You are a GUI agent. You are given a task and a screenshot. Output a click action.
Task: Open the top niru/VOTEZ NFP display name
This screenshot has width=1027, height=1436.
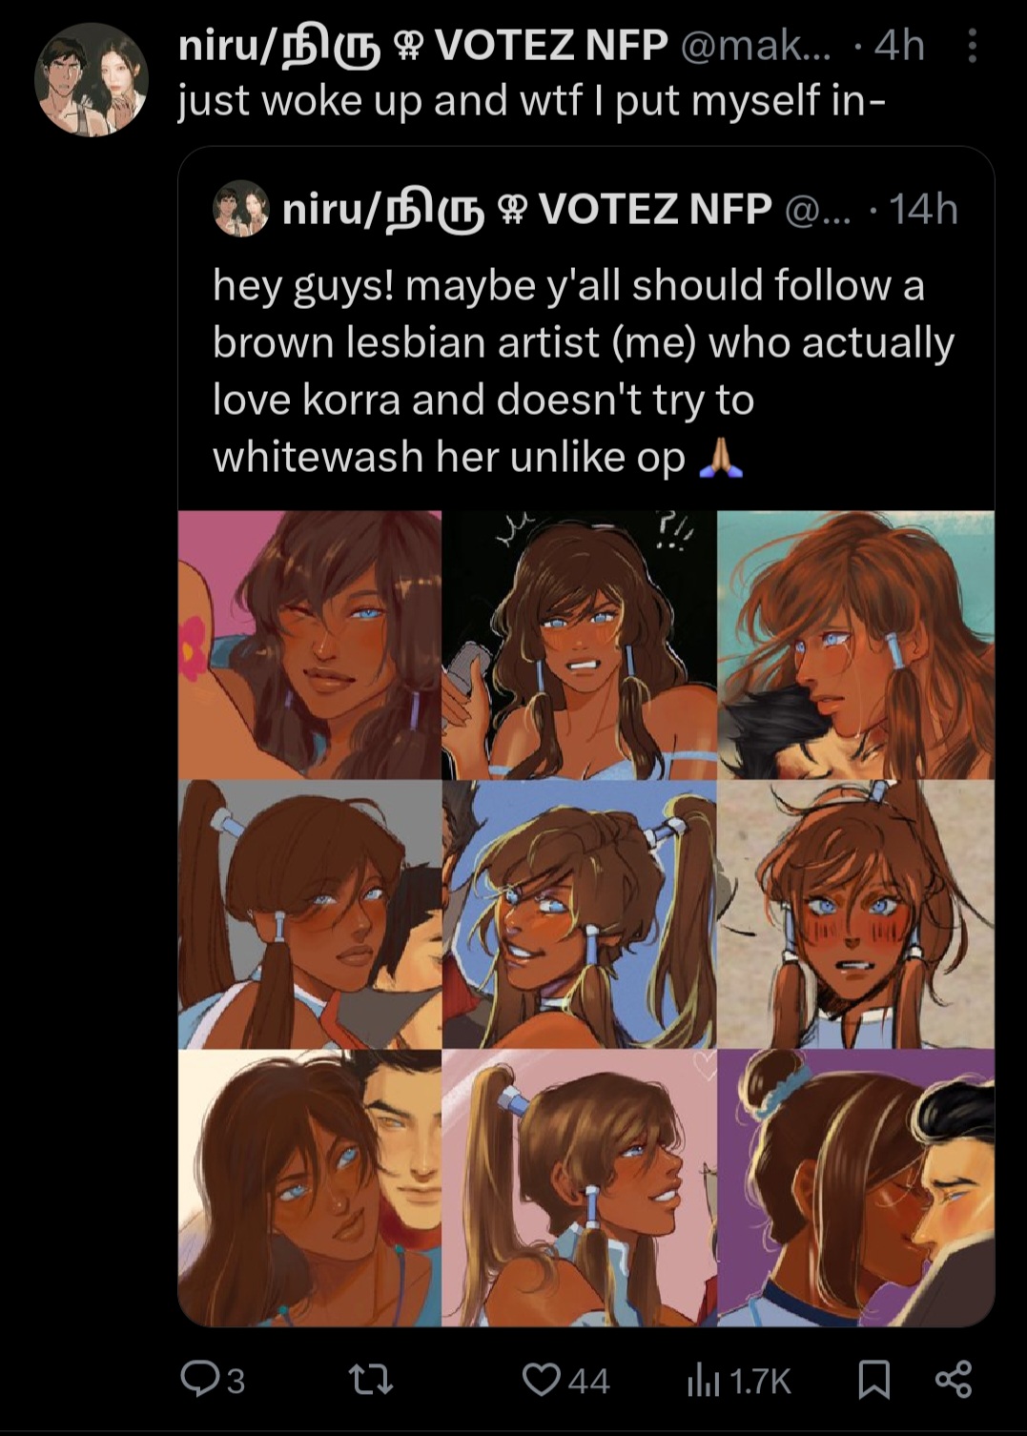point(422,45)
